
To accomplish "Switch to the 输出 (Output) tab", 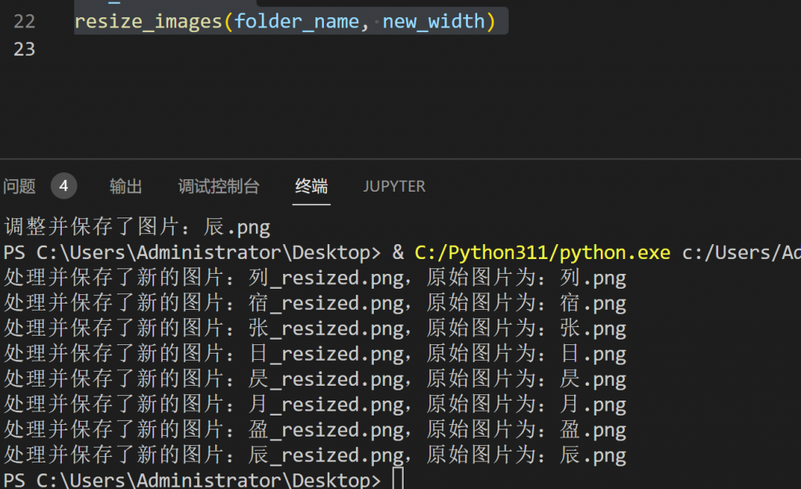I will coord(125,186).
